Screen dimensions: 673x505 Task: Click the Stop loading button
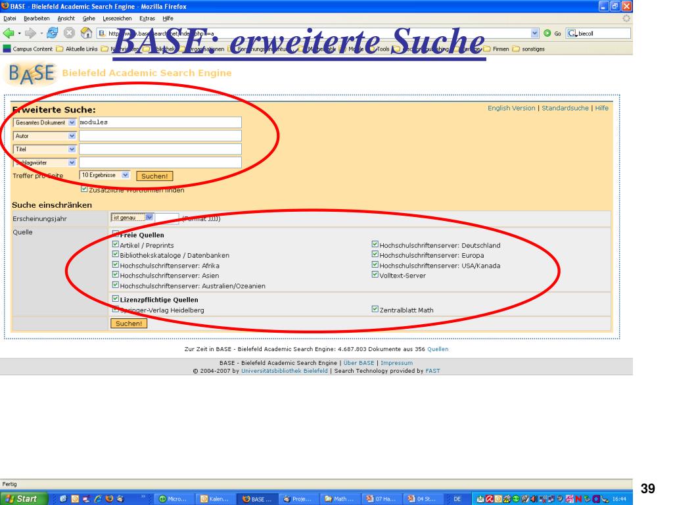pos(69,33)
